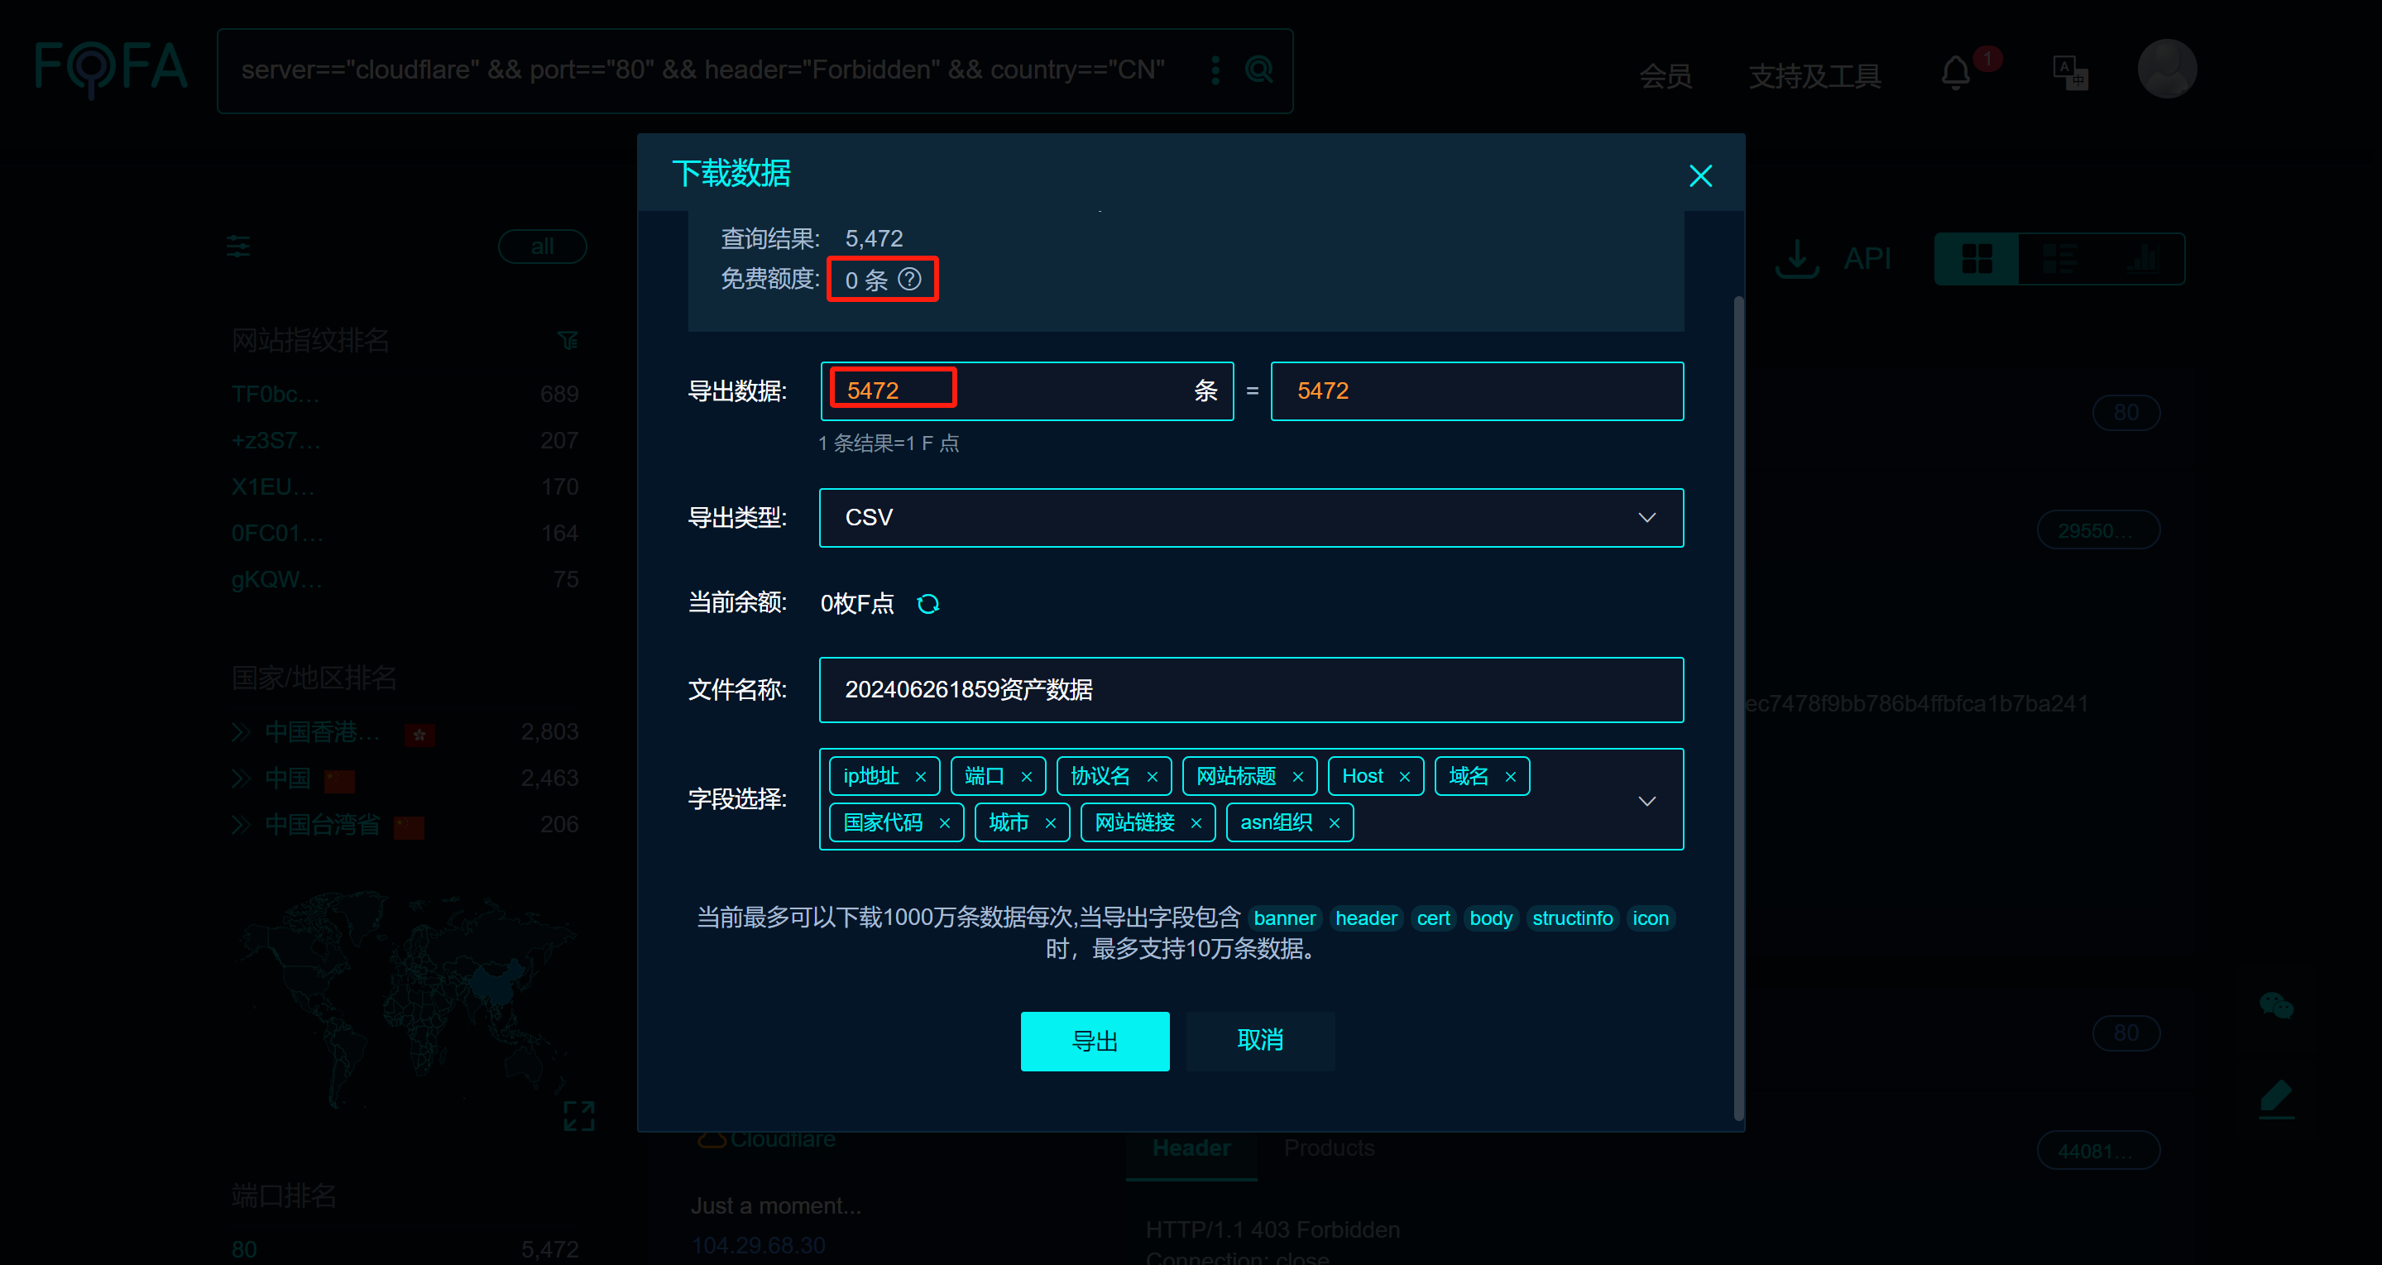Click the language translate icon
This screenshot has width=2382, height=1265.
pyautogui.click(x=2069, y=72)
